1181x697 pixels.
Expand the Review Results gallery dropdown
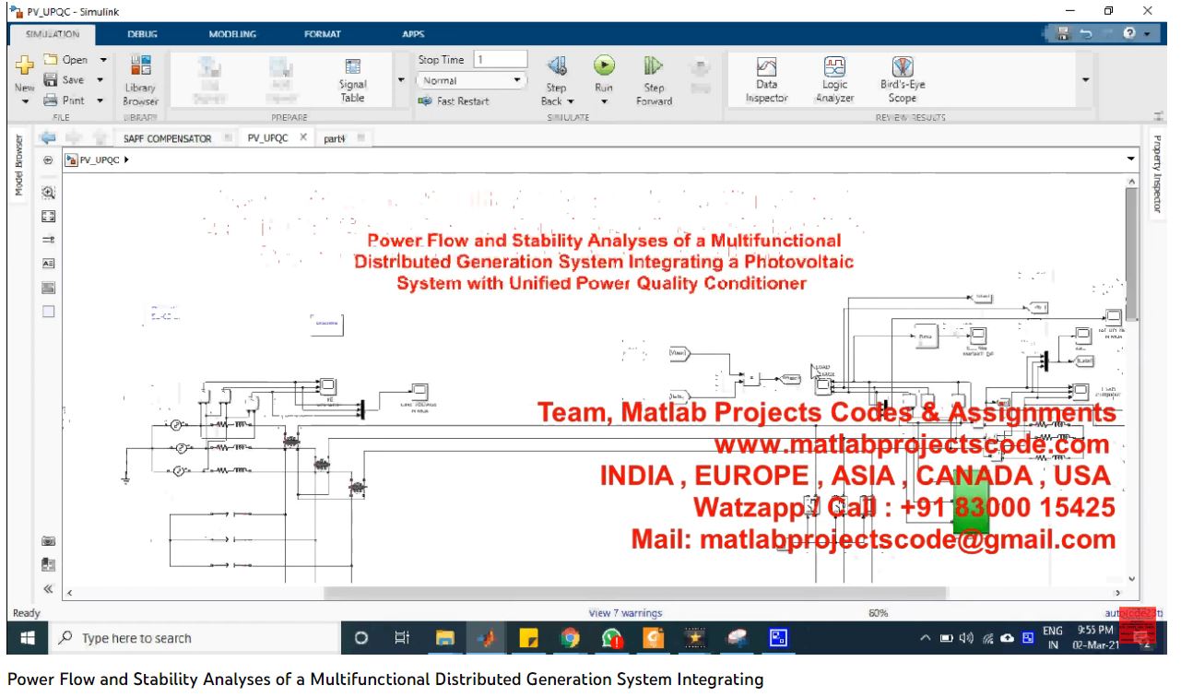pos(1085,80)
